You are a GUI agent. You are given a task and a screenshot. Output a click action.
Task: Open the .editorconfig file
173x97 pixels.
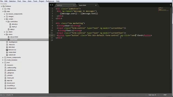click(x=11, y=68)
